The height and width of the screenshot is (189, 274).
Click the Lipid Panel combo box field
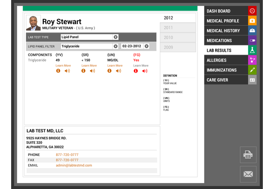pyautogui.click(x=90, y=37)
